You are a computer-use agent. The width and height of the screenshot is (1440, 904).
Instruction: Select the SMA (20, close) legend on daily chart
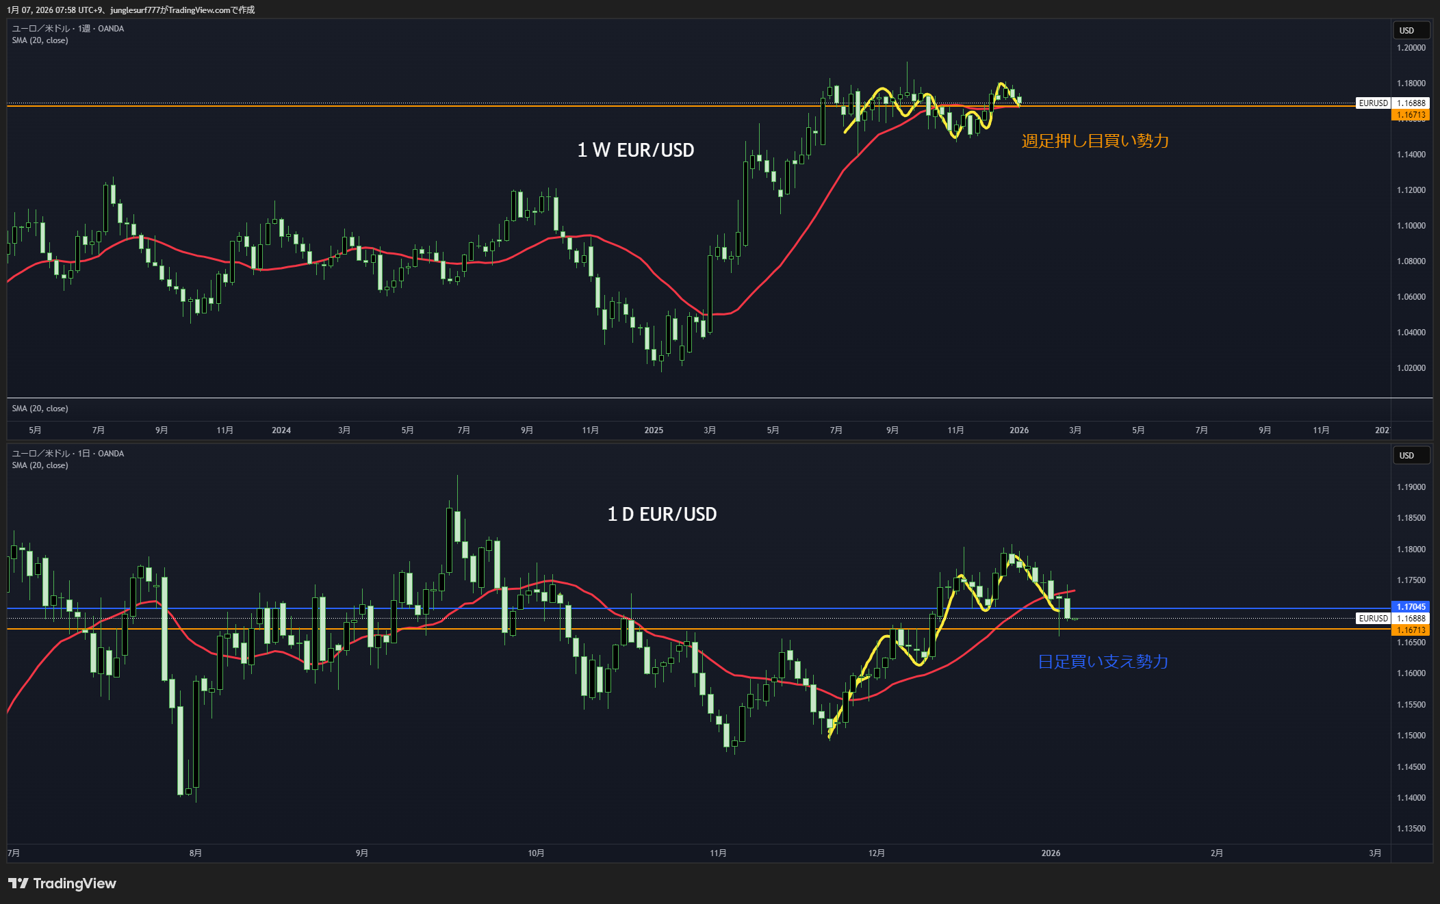(40, 465)
